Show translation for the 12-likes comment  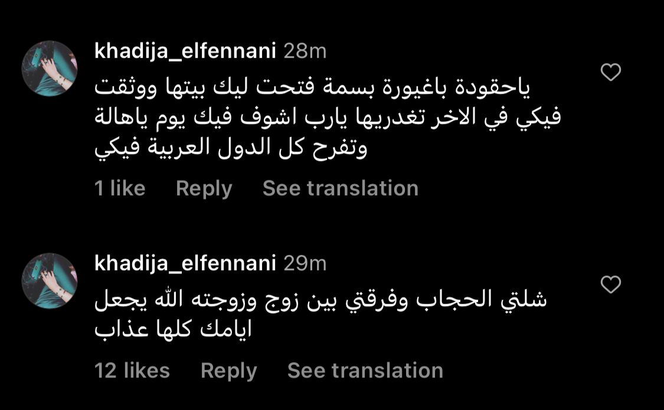click(365, 370)
